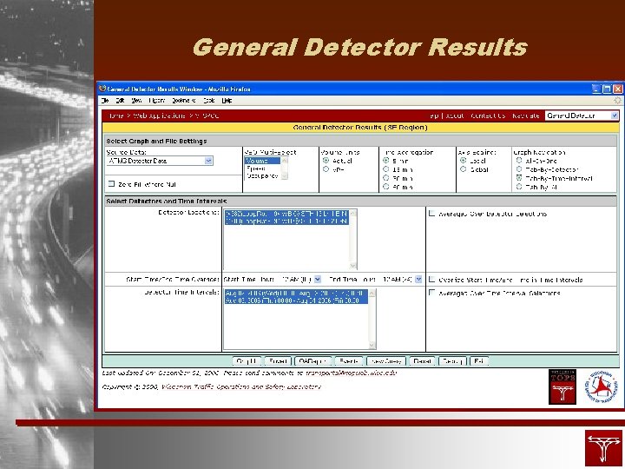Select the second detector location row
625x469 pixels.
[x=286, y=221]
